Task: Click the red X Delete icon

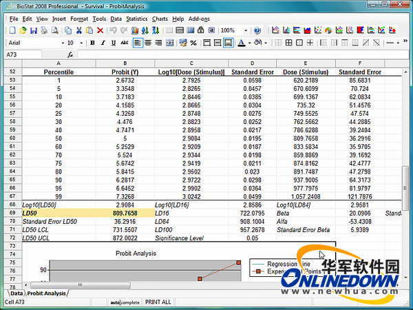Action: click(x=100, y=30)
